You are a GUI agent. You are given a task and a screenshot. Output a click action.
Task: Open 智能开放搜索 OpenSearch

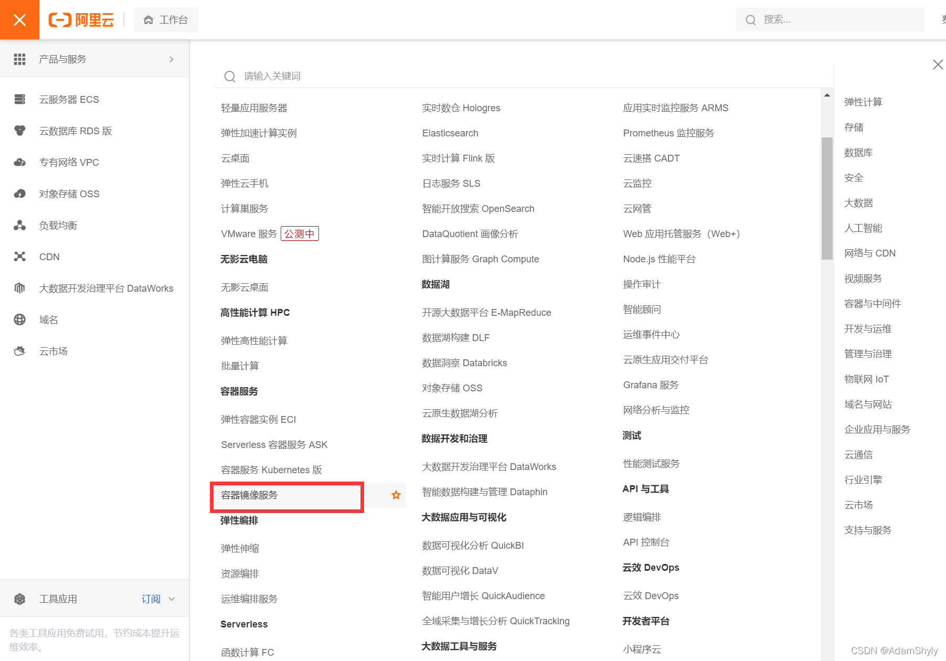coord(478,209)
